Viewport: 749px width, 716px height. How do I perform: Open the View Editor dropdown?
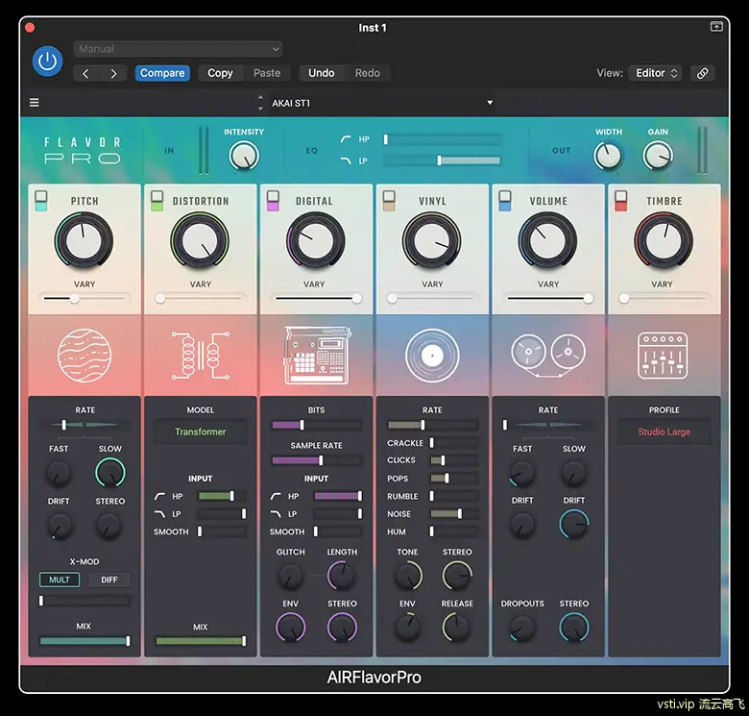pos(656,73)
